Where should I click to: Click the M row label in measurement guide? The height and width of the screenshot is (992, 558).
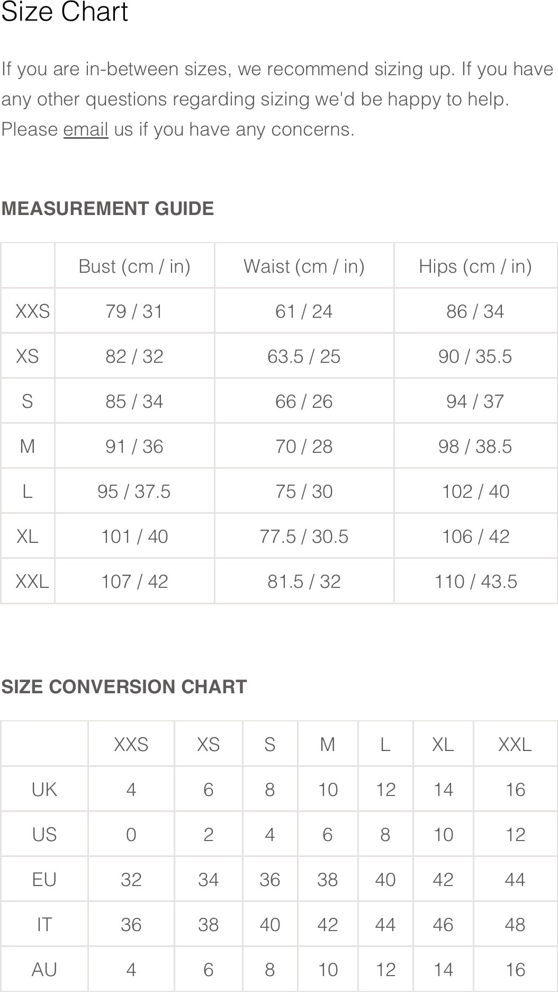pos(28,446)
